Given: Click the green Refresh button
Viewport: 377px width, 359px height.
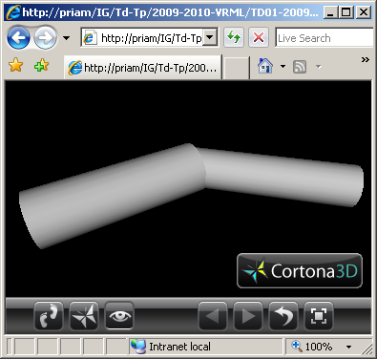Looking at the screenshot, I should 234,37.
